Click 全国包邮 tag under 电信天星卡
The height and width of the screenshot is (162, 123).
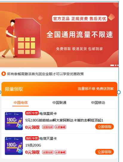(48, 152)
